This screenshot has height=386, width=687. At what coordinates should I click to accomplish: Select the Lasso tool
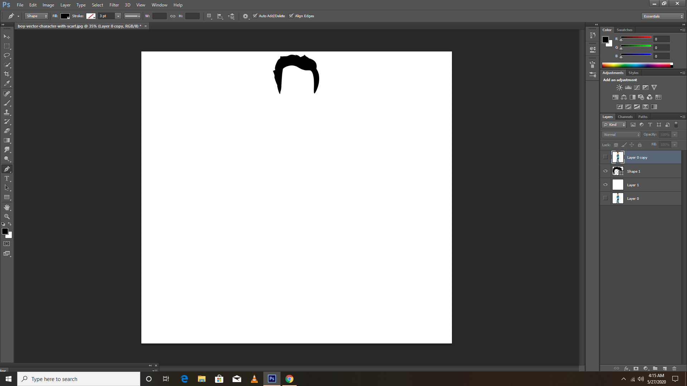(7, 55)
